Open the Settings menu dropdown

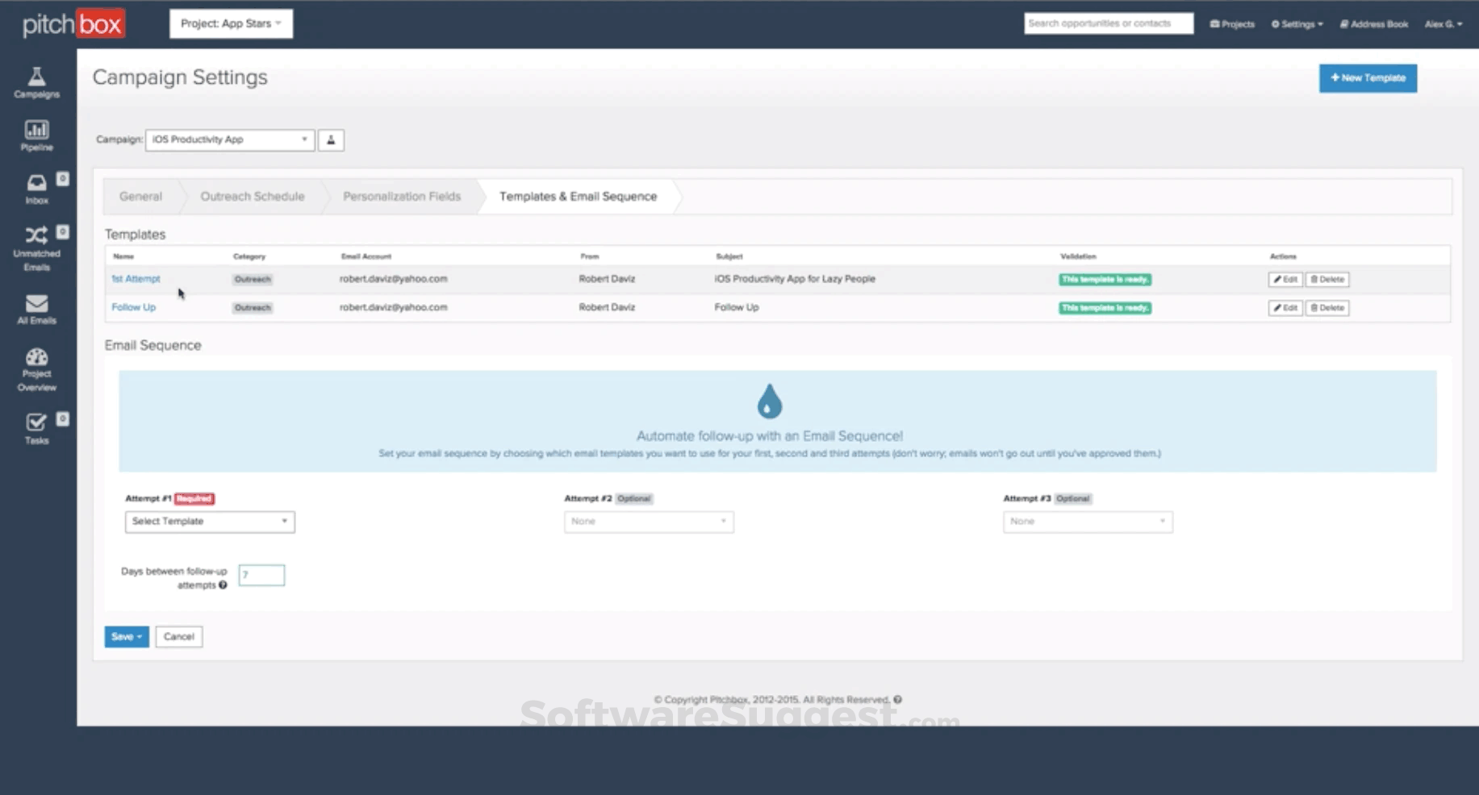(x=1297, y=23)
